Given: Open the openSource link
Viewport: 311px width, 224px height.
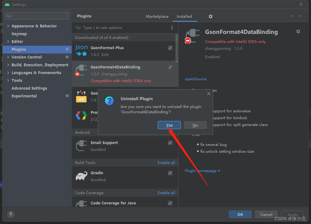Looking at the screenshot, I should click(196, 79).
